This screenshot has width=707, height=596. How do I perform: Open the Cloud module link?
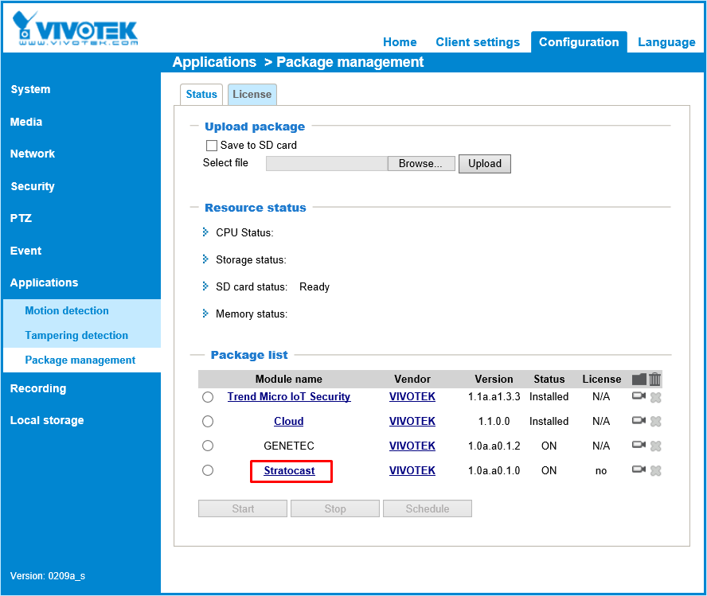pyautogui.click(x=288, y=421)
